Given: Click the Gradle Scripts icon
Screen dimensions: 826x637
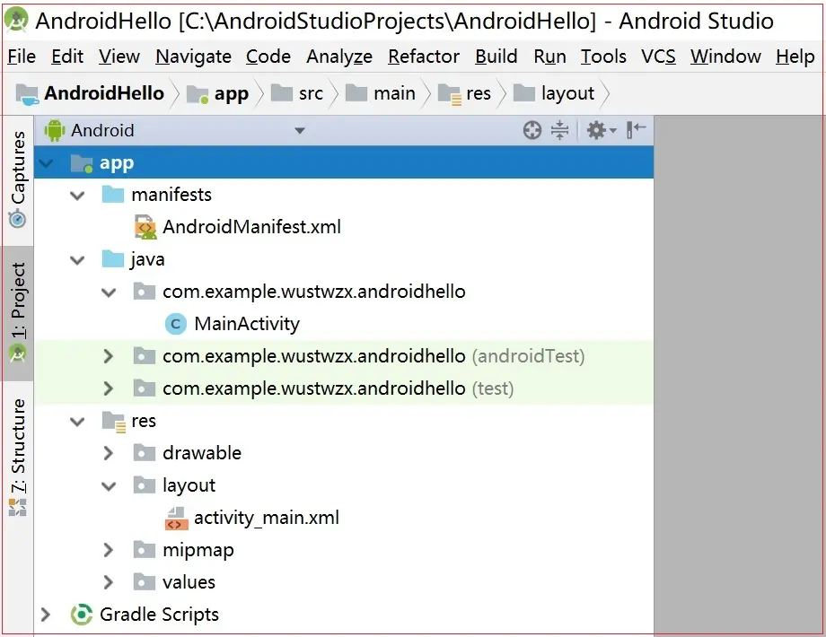Looking at the screenshot, I should pyautogui.click(x=82, y=615).
